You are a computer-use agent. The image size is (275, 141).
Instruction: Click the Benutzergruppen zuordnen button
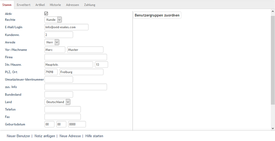(x=157, y=15)
